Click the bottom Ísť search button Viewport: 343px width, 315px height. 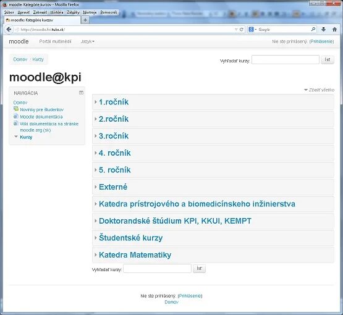pos(199,268)
